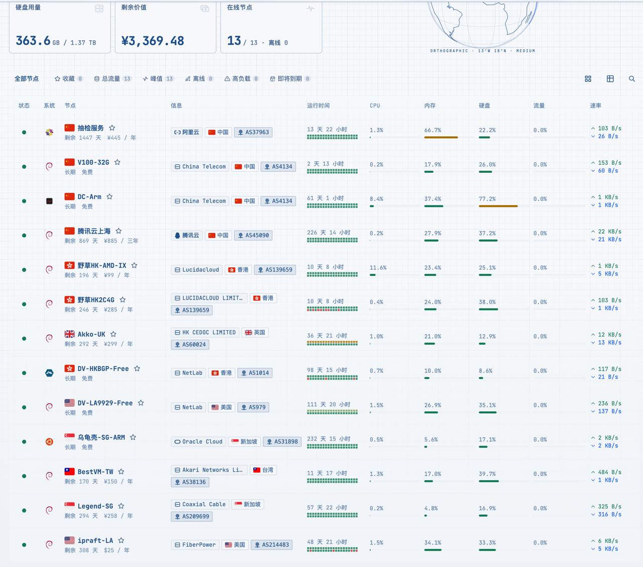Show nodes under 即将到期
Screen dimensions: 643x567
[290, 79]
